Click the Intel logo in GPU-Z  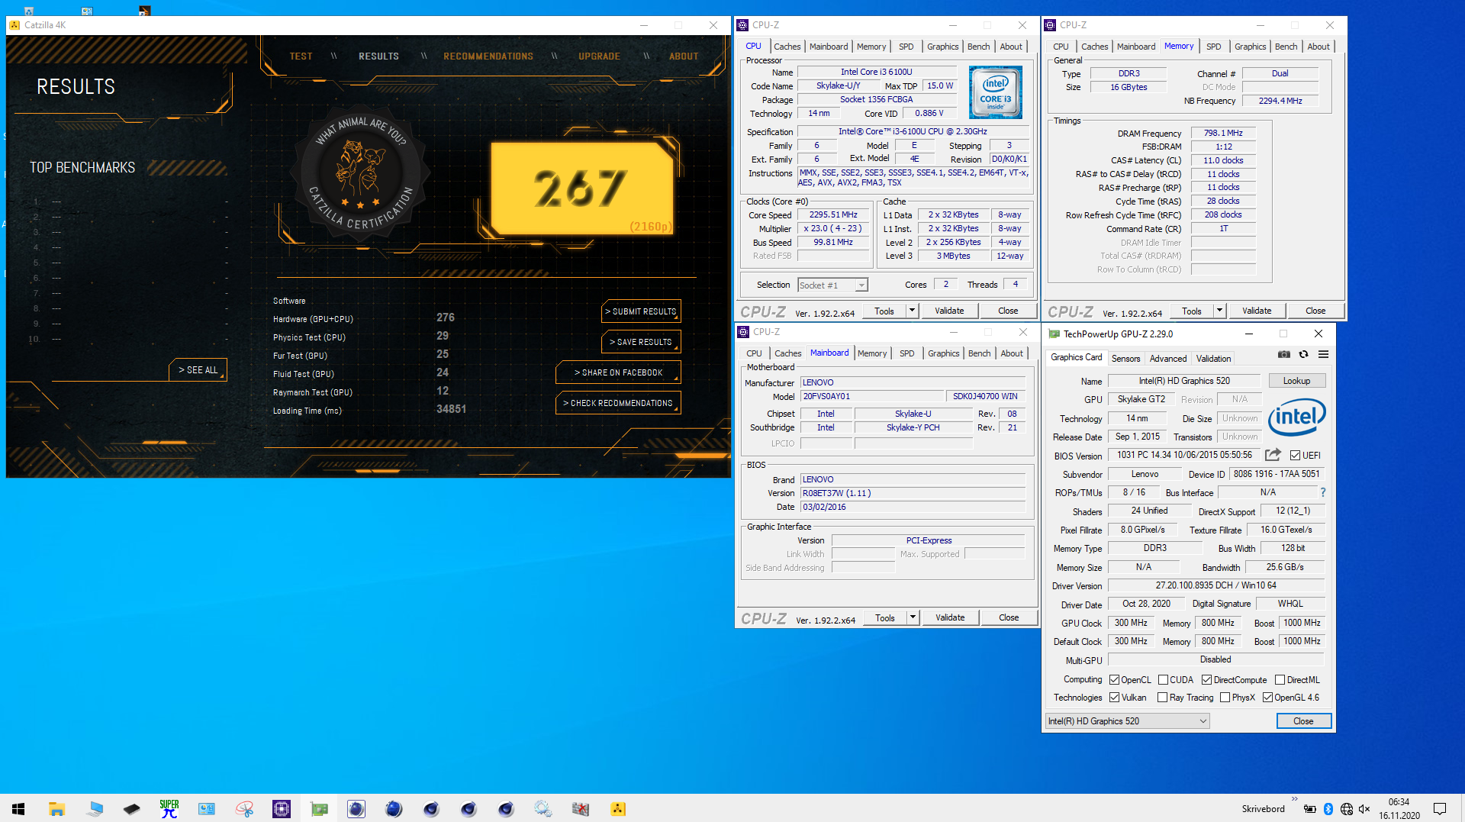[1296, 417]
